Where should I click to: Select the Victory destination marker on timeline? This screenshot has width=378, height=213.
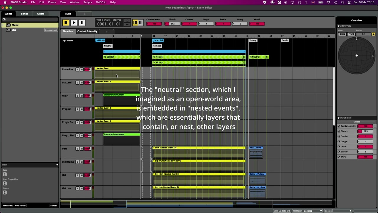tap(253, 41)
